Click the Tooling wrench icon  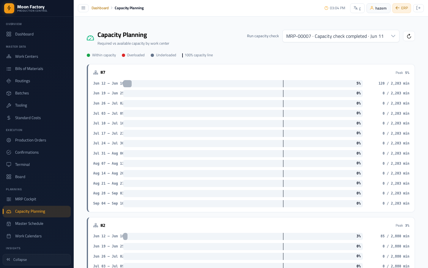tap(9, 105)
